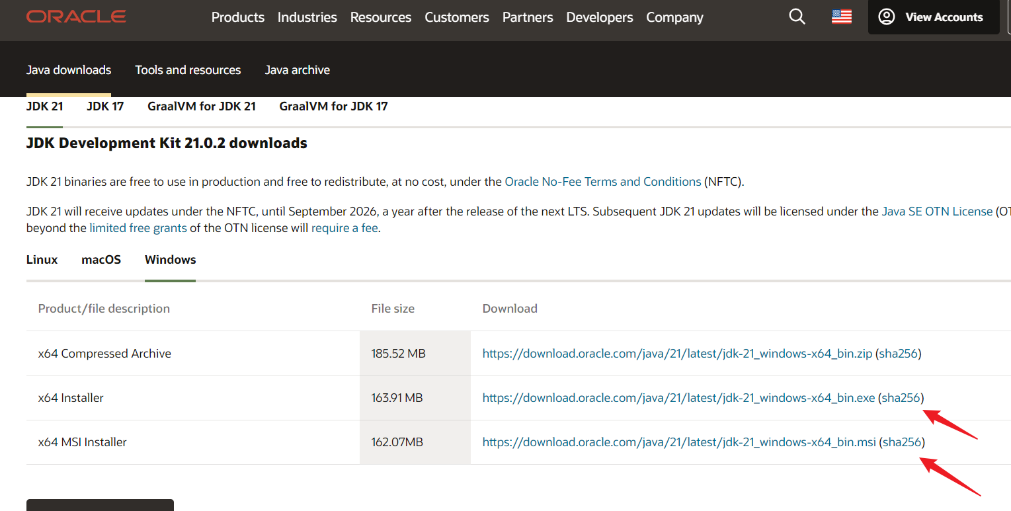Follow the limited free grants link
Screen dimensions: 1011x511
pyautogui.click(x=138, y=228)
